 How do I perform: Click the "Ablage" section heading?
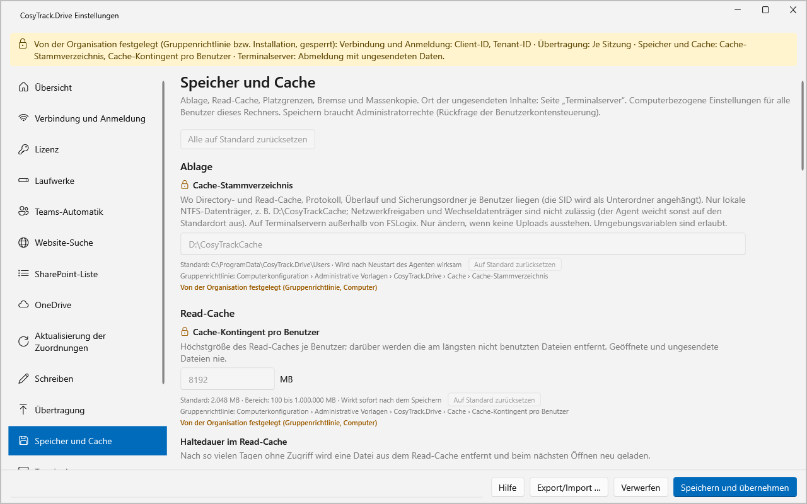(x=196, y=167)
